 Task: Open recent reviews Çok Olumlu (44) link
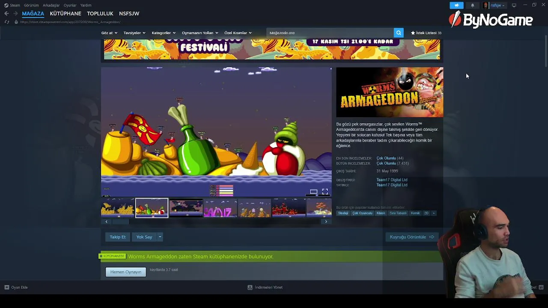coord(390,158)
